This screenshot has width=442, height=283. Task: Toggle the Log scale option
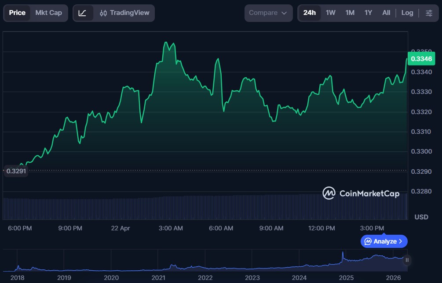click(x=407, y=13)
